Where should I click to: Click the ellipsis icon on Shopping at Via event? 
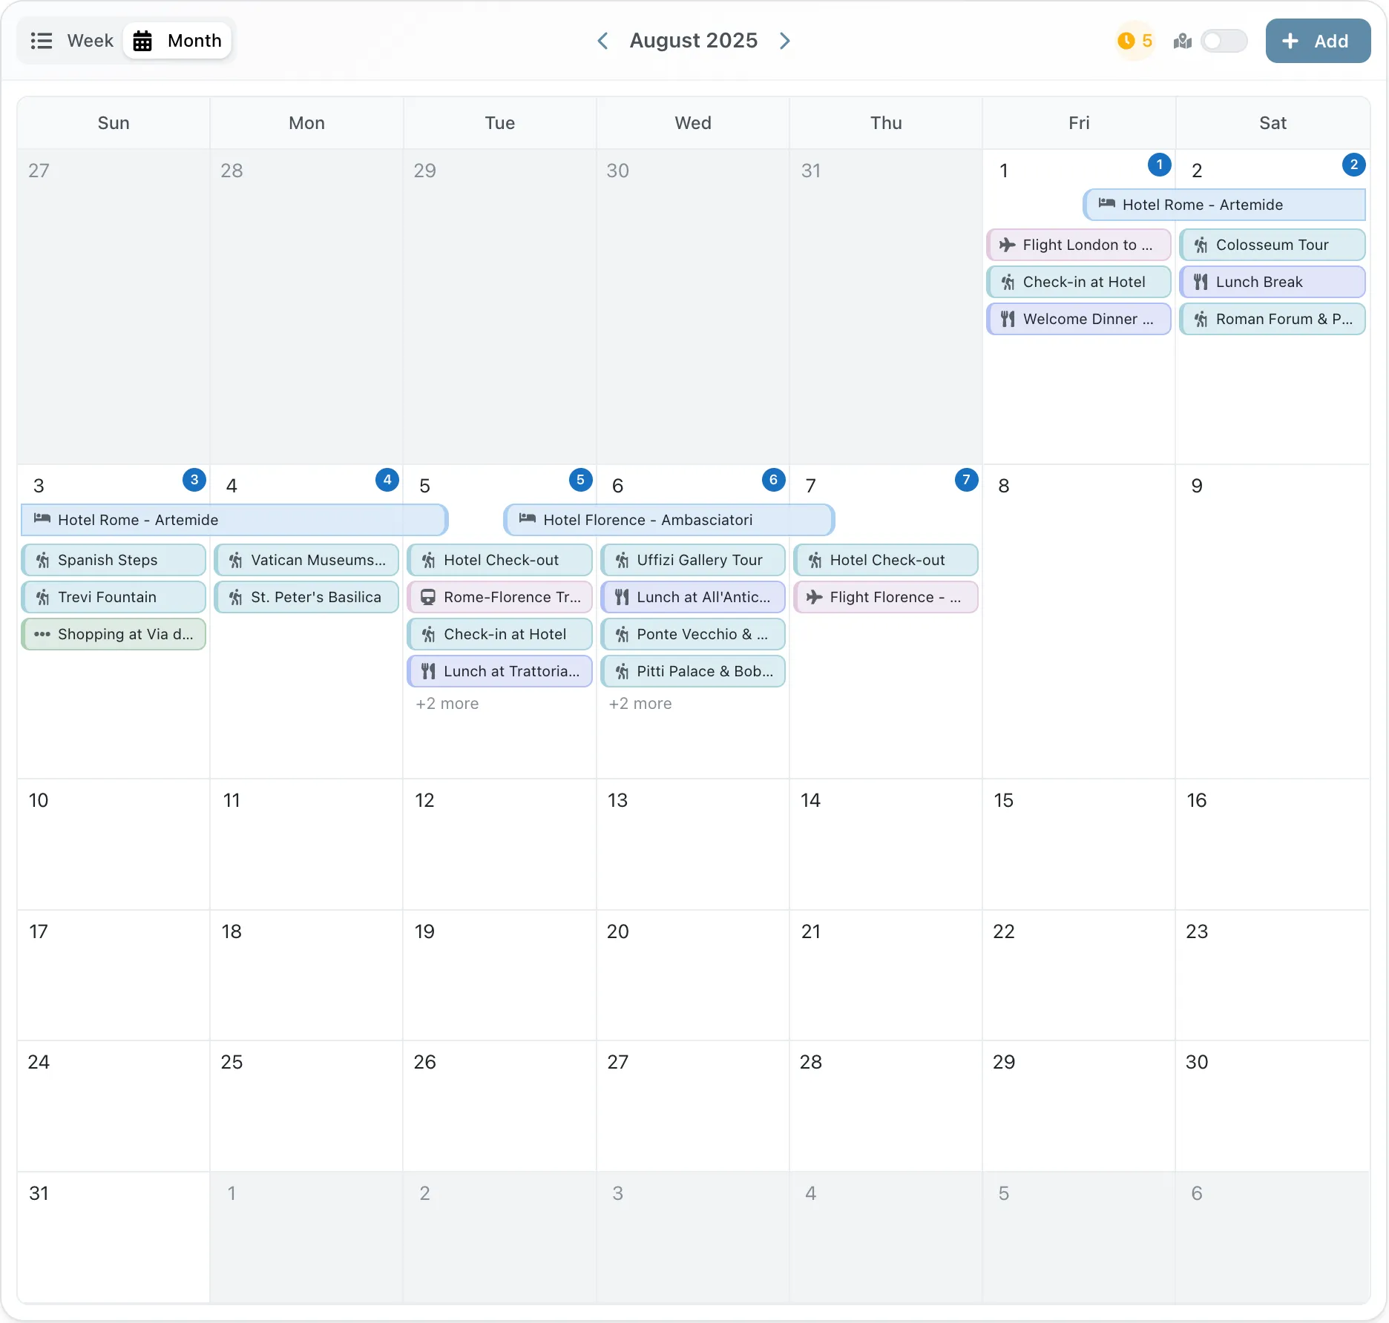pyautogui.click(x=42, y=634)
